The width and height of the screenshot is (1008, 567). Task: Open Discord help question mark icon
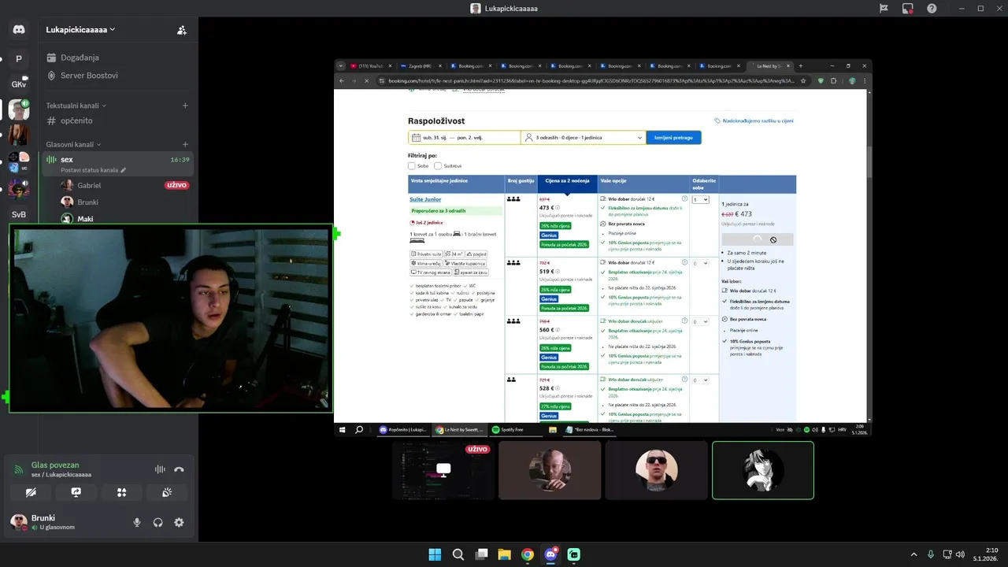pyautogui.click(x=932, y=8)
